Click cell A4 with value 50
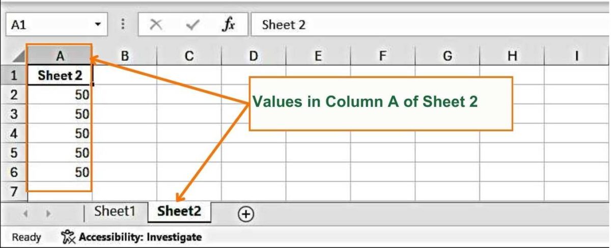Image resolution: width=611 pixels, height=248 pixels. point(60,133)
